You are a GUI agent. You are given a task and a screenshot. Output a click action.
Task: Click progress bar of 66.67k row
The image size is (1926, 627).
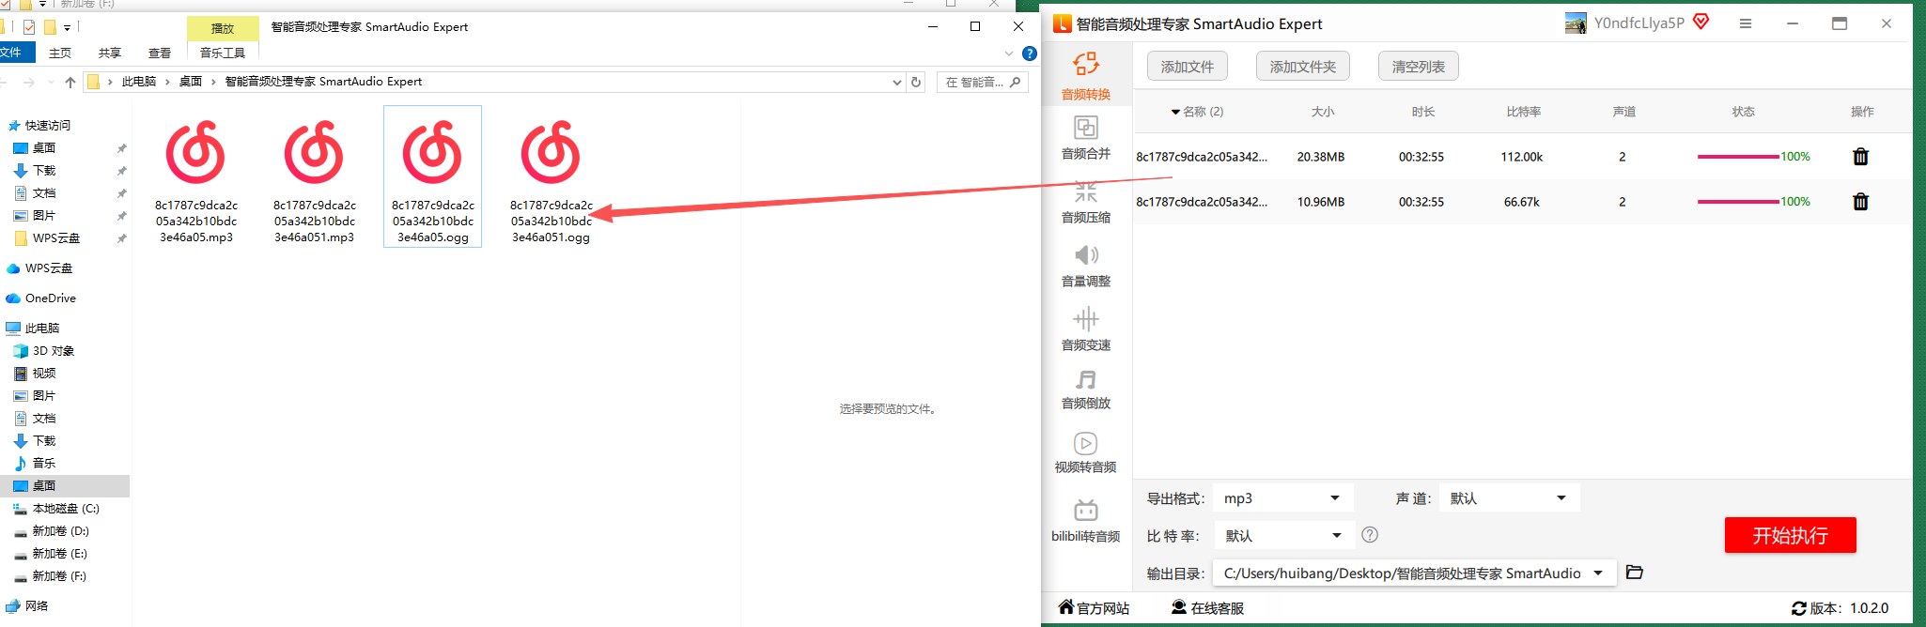coord(1738,202)
